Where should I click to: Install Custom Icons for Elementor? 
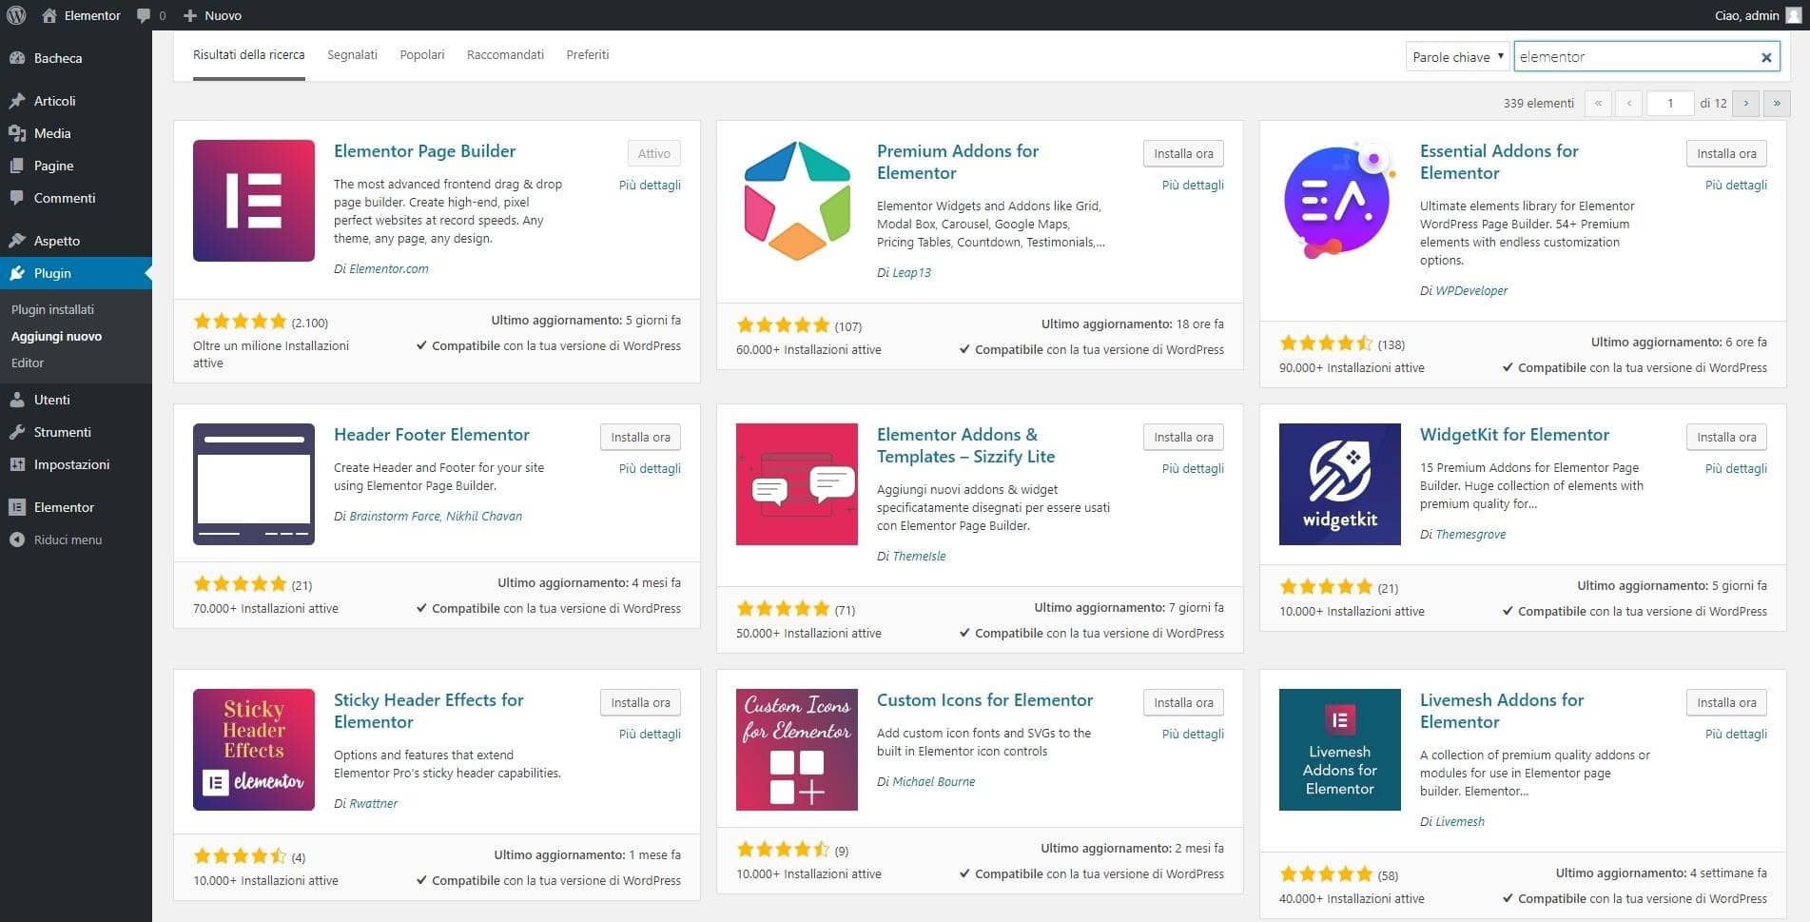click(1183, 702)
